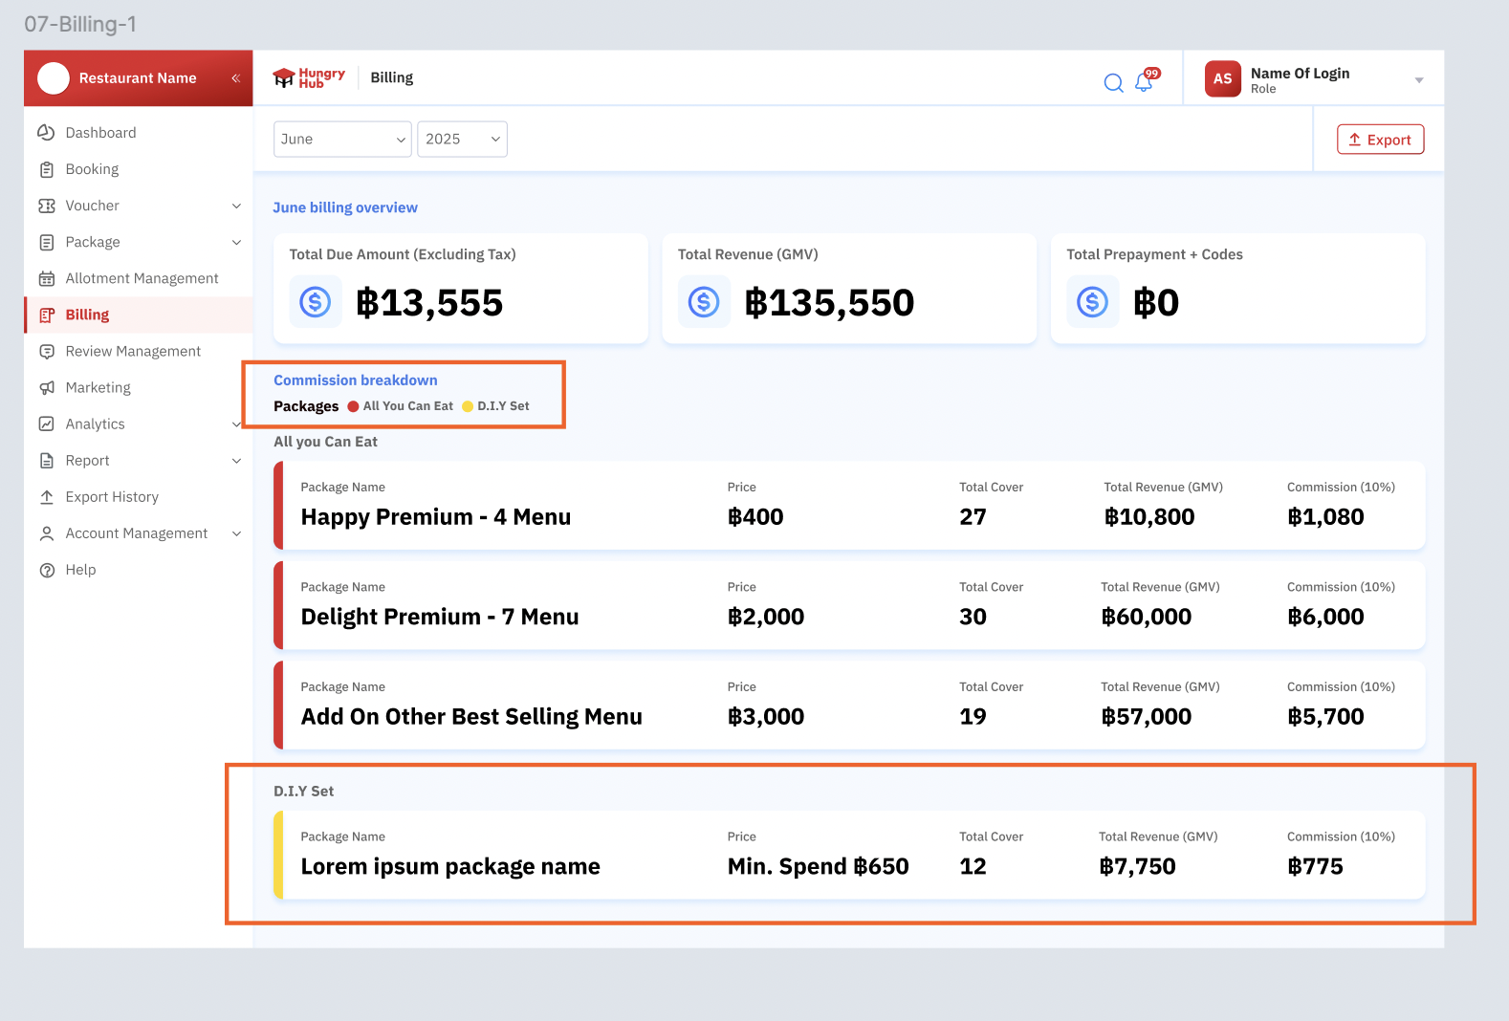
Task: Click the Export button
Action: (x=1380, y=140)
